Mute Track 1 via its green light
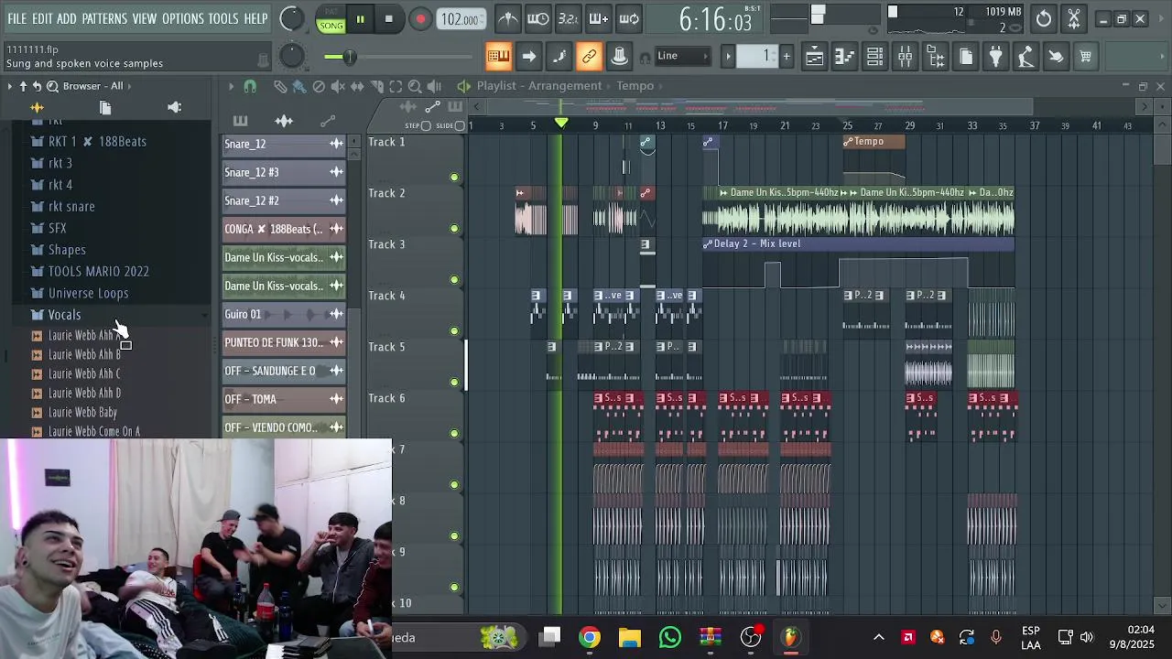Screen dimensions: 1172x659 pos(454,177)
